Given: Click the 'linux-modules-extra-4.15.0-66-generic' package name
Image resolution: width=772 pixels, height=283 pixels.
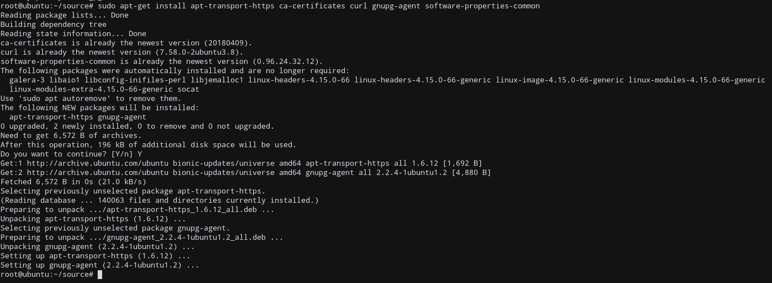Looking at the screenshot, I should pos(91,89).
